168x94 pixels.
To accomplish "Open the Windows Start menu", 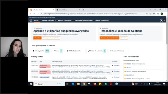I will click(31, 84).
